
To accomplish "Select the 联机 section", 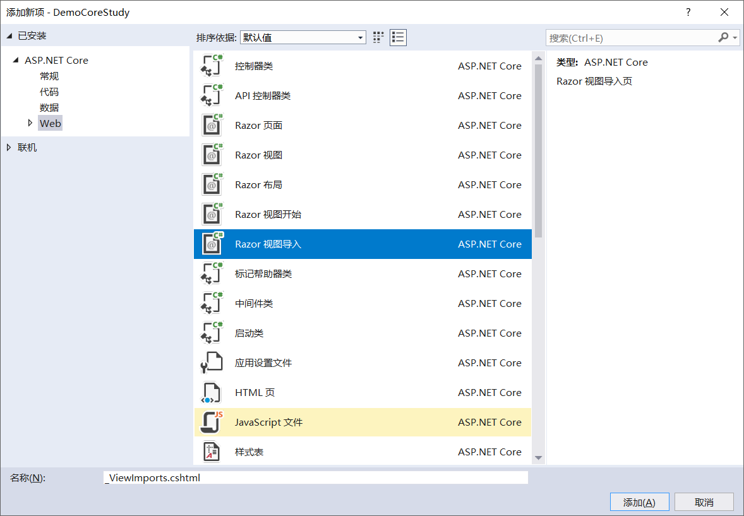I will tap(27, 147).
